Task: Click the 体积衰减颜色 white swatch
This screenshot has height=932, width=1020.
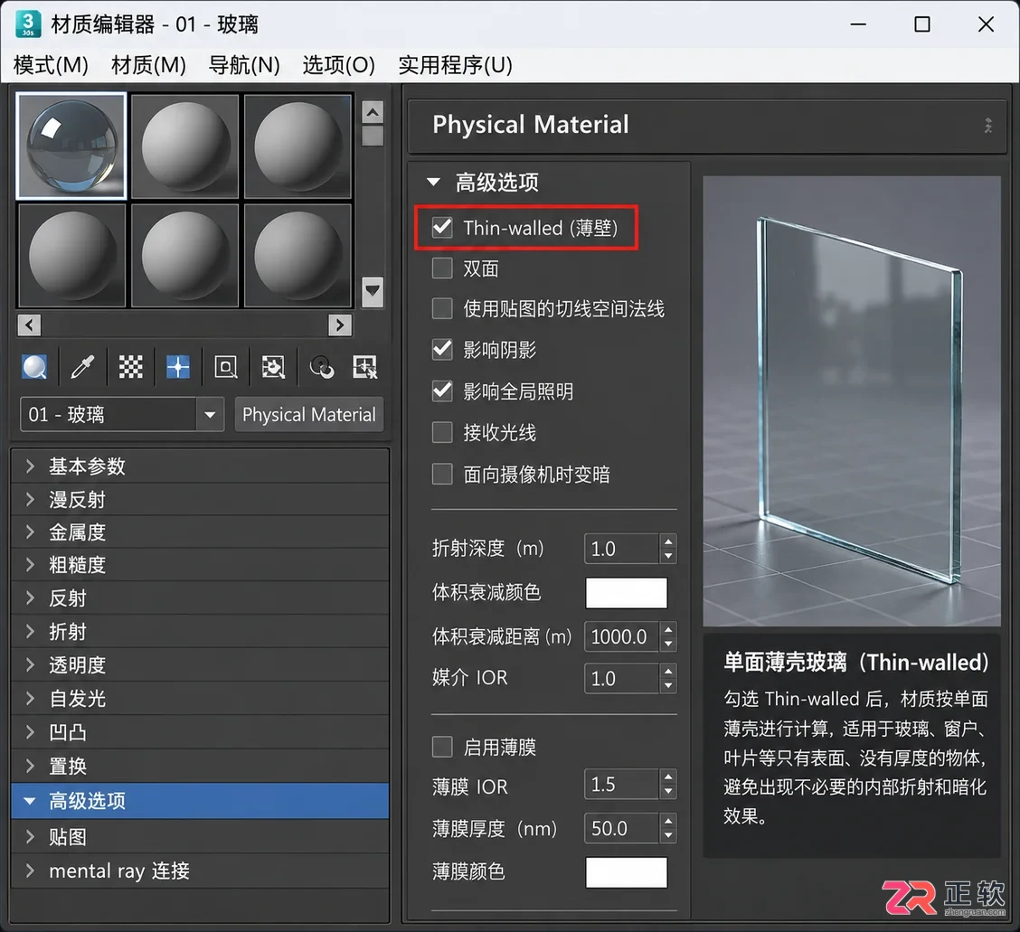Action: coord(626,592)
